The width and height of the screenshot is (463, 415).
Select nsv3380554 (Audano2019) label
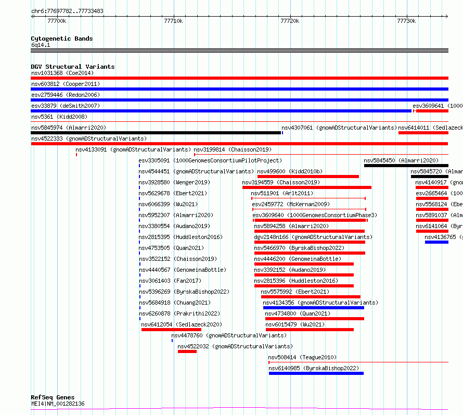(x=174, y=226)
